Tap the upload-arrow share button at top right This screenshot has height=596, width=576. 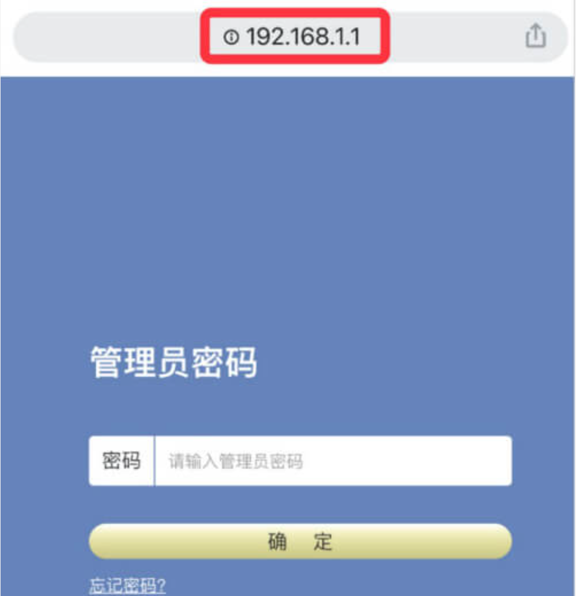[536, 35]
